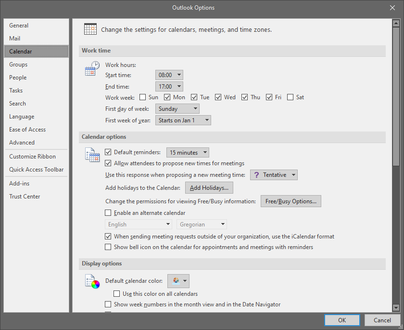Open Quick Access Toolbar settings

36,170
